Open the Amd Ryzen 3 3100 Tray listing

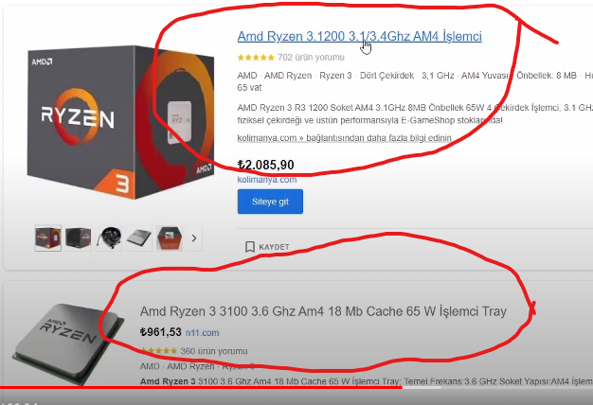click(x=323, y=311)
